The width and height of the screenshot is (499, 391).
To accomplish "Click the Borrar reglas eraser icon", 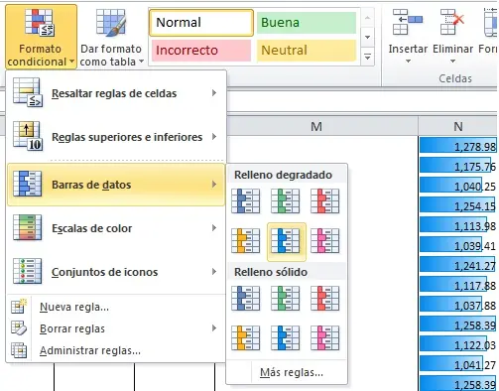I will click(x=19, y=327).
